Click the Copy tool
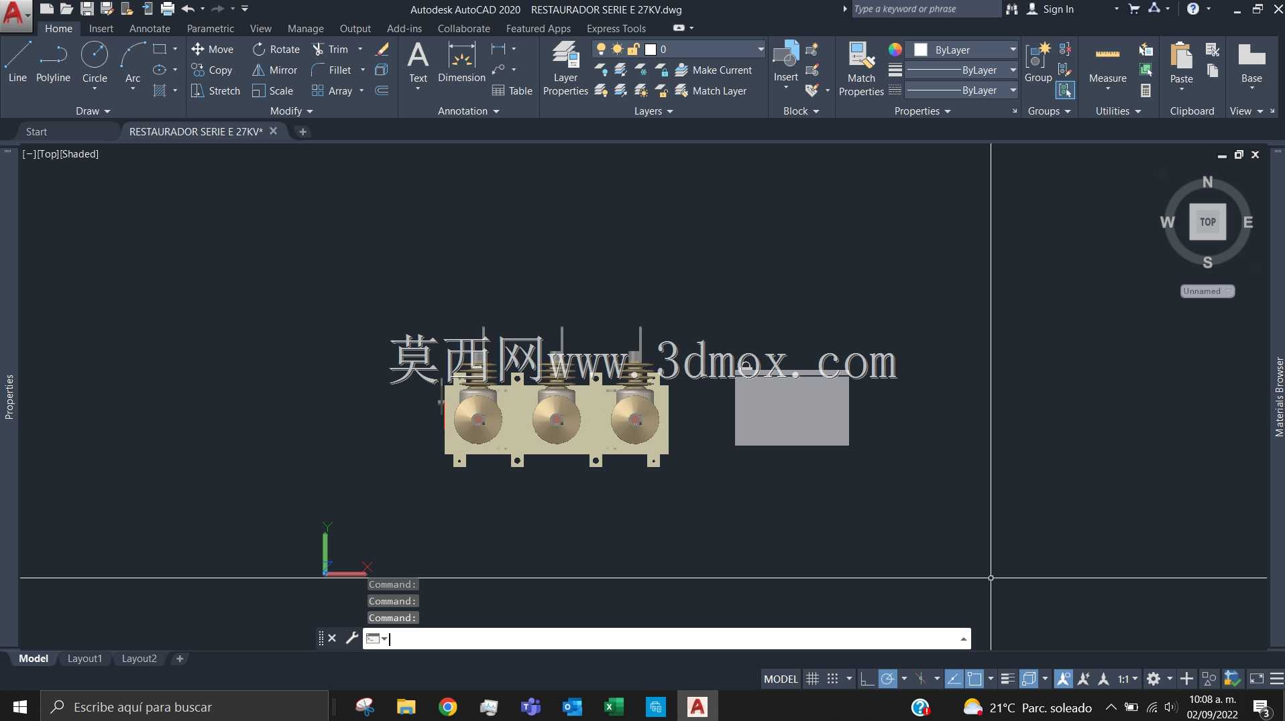 212,70
